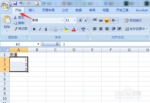The height and width of the screenshot is (103, 150).
Task: Click the Select All corner of the grid
Action: (5, 50)
